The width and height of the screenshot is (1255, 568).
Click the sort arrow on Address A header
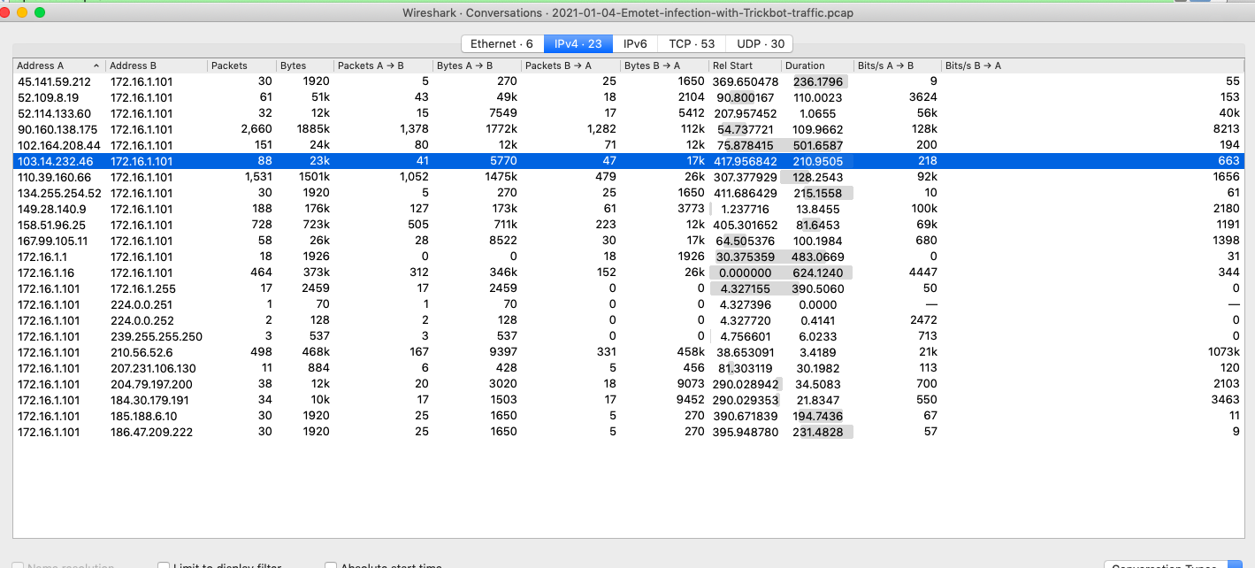click(x=97, y=65)
